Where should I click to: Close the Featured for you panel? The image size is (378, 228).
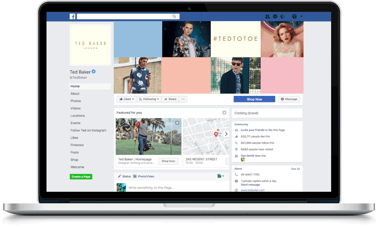[225, 112]
